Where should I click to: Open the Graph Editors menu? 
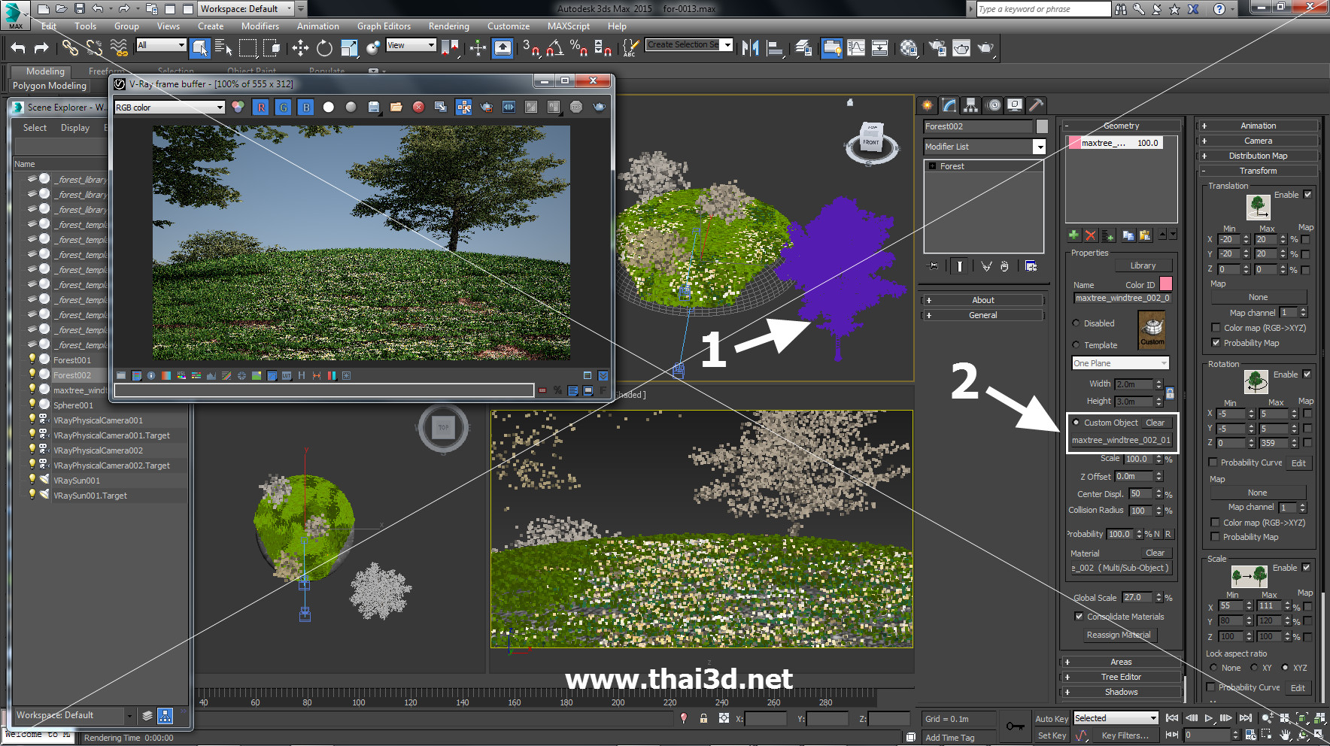(x=384, y=26)
